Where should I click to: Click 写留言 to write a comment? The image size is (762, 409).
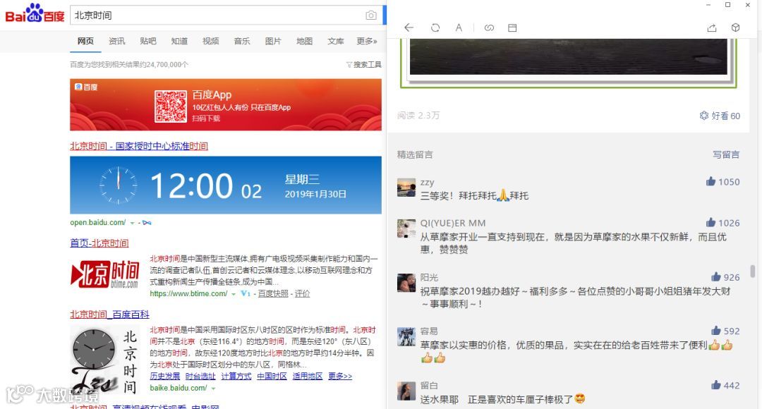coord(726,154)
